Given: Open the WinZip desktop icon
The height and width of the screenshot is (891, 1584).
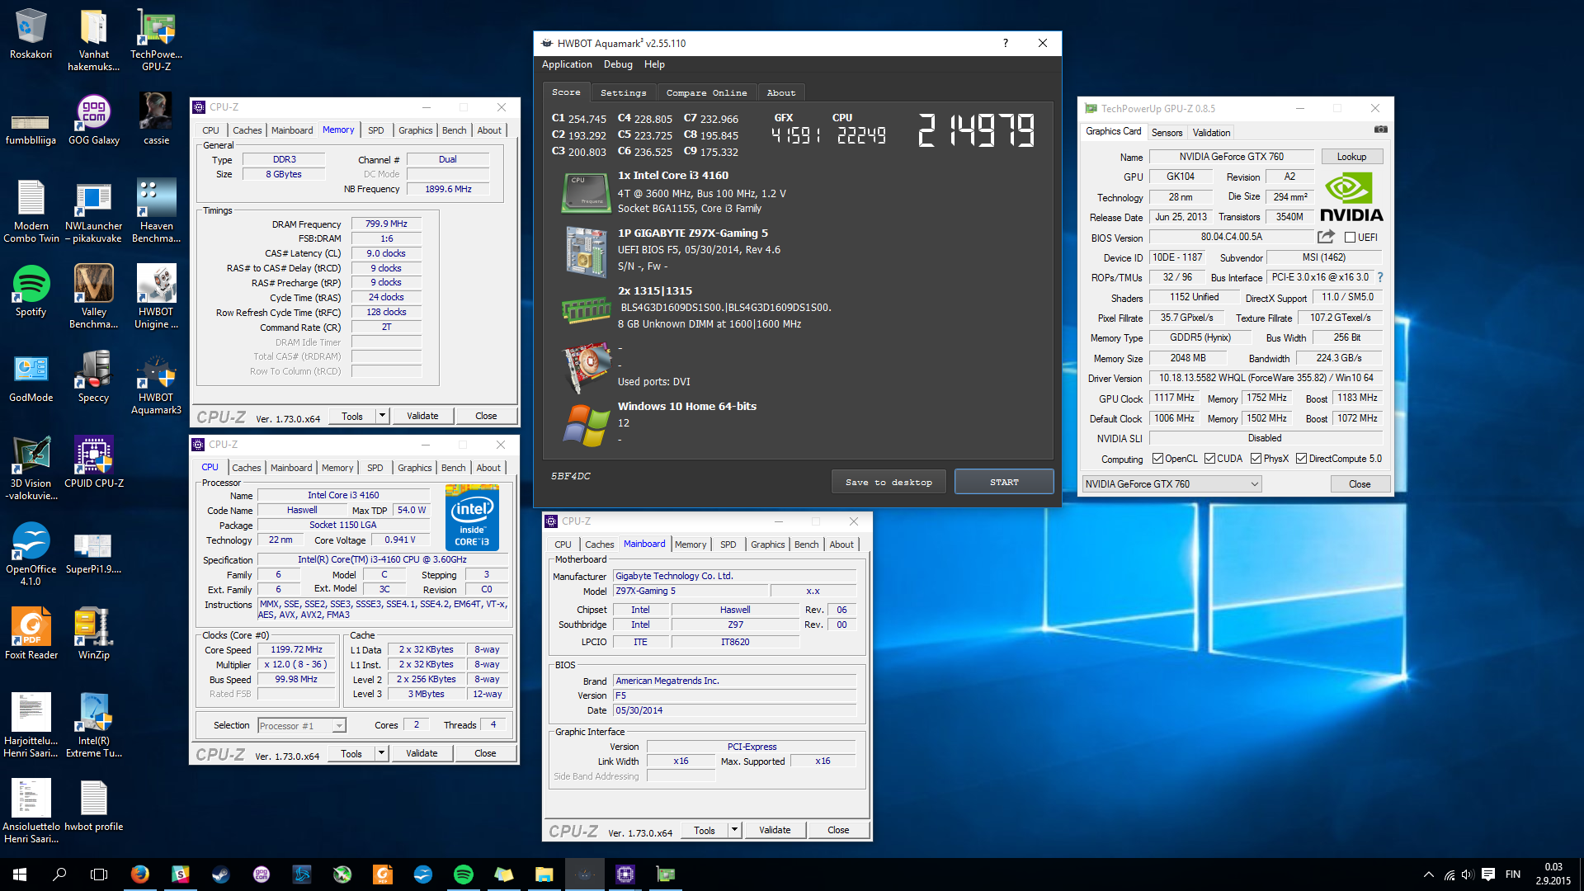Looking at the screenshot, I should (x=93, y=634).
